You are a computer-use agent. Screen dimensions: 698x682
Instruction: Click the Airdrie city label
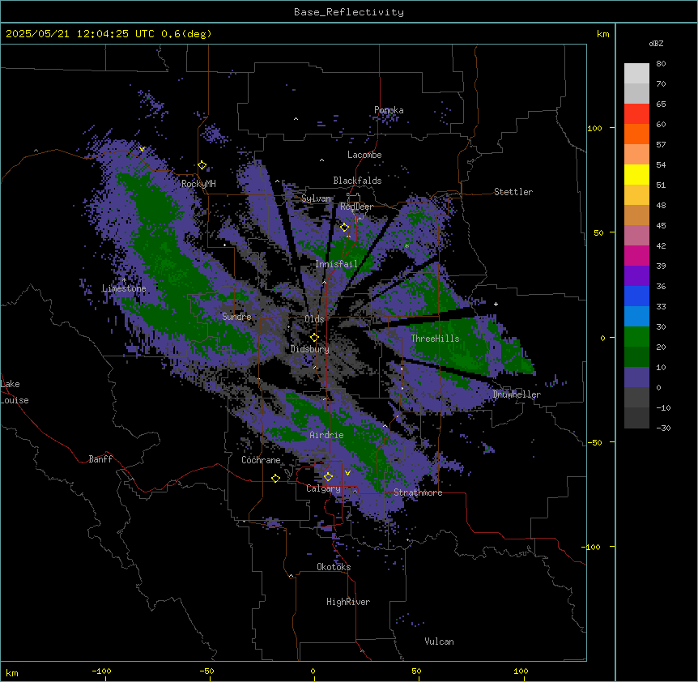click(x=326, y=435)
